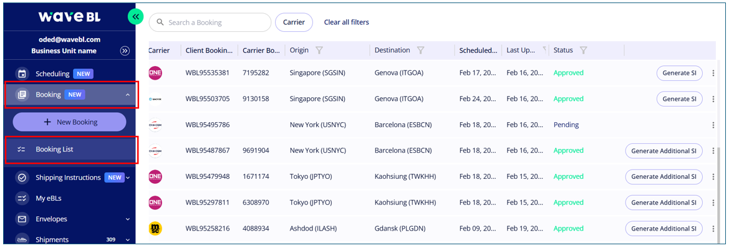
Task: Click the Origin column filter funnel
Action: point(319,50)
